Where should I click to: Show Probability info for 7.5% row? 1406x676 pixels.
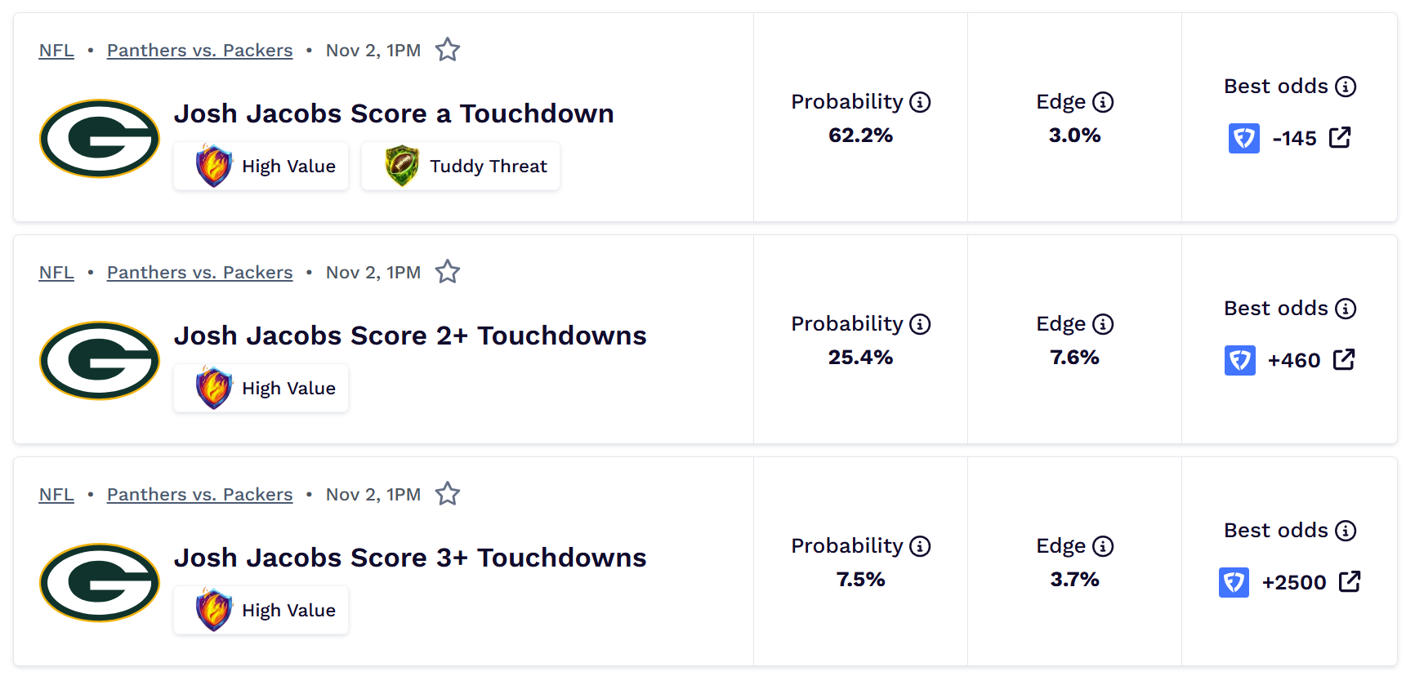(x=920, y=546)
